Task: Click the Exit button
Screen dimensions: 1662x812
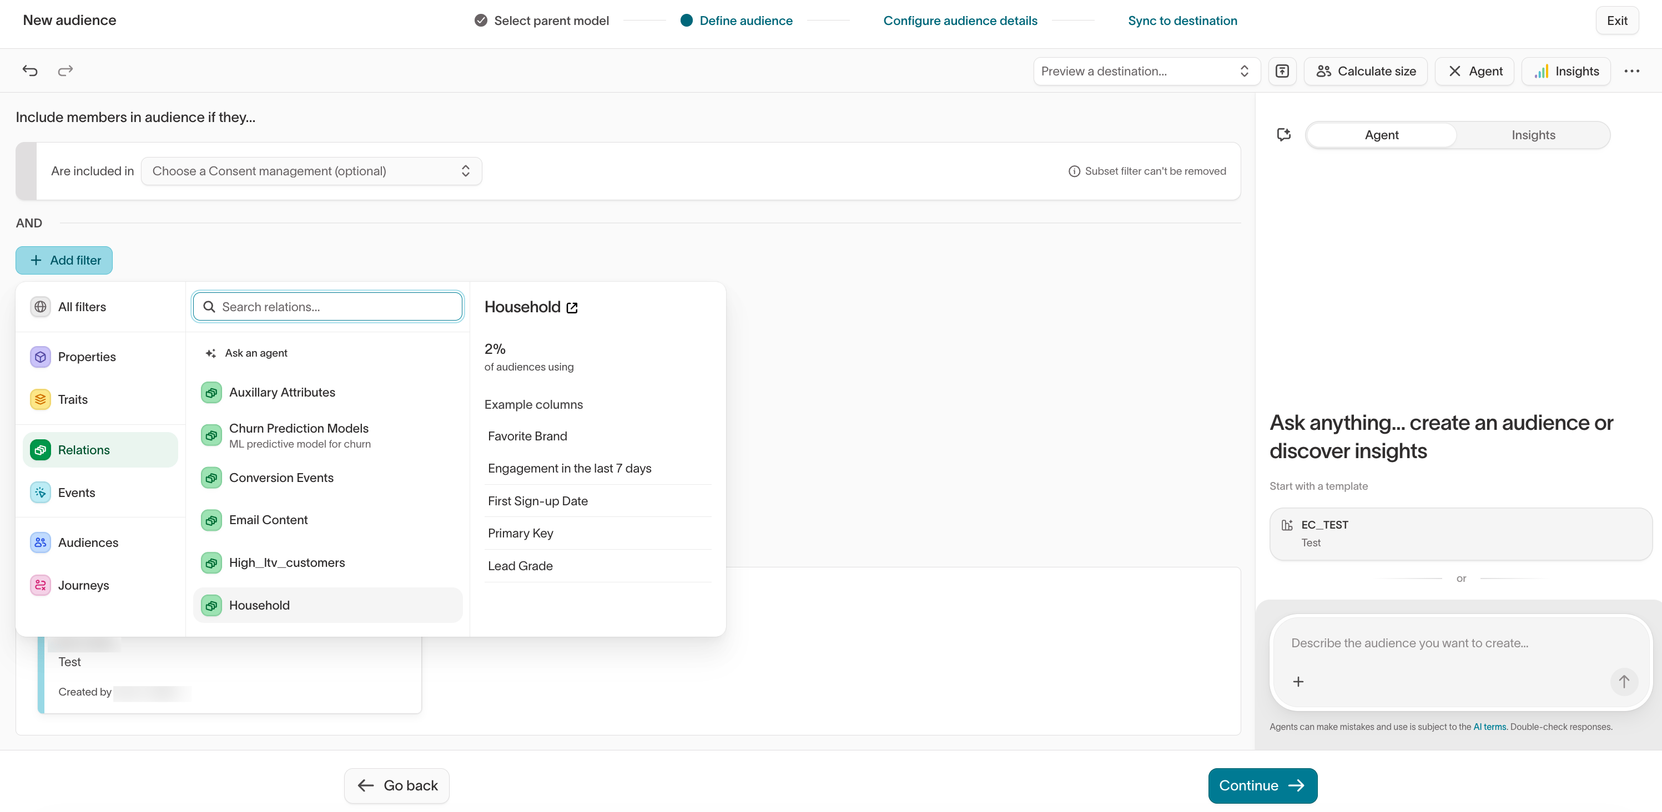Action: 1617,21
